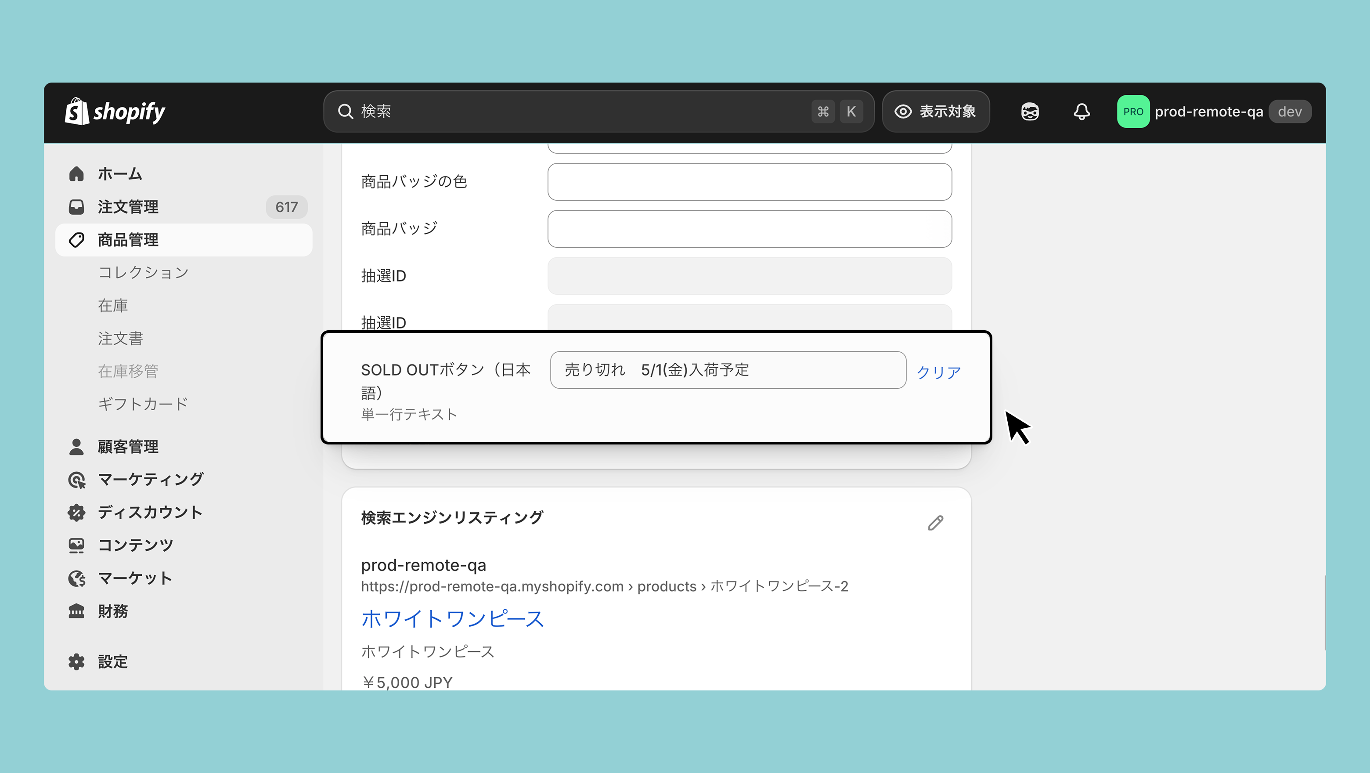This screenshot has height=773, width=1370.
Task: Click the 単一行テキスト type label
Action: pos(409,415)
